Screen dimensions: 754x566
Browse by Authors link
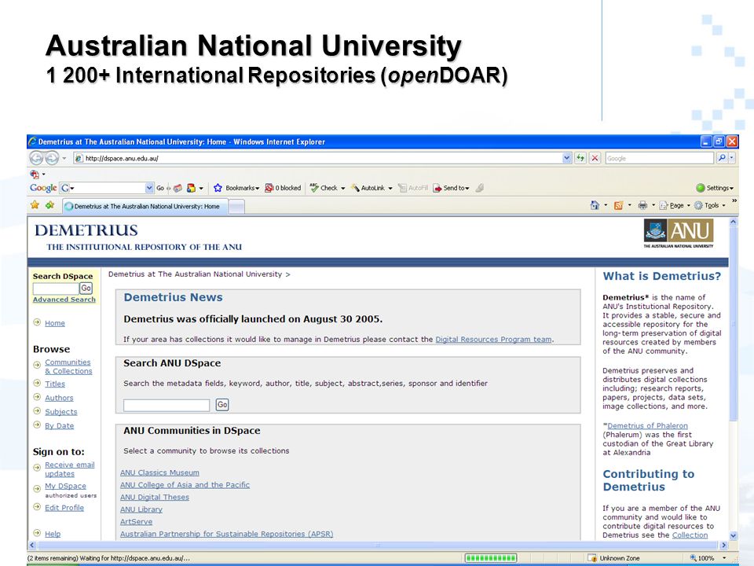[59, 398]
